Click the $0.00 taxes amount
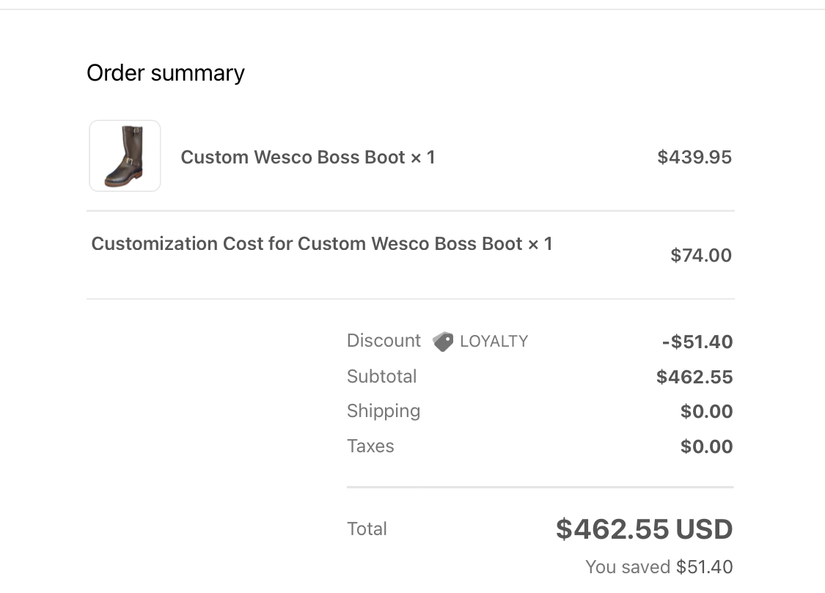The image size is (825, 593). [707, 446]
